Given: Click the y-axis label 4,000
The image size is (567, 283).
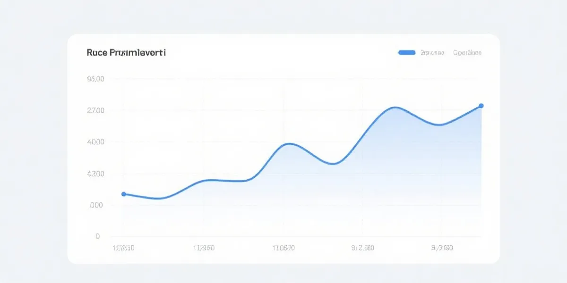Looking at the screenshot, I should point(96,142).
